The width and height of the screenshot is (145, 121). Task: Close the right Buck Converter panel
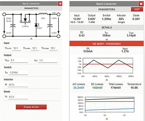point(141,4)
